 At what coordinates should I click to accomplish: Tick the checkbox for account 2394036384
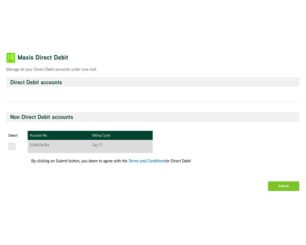(x=12, y=146)
